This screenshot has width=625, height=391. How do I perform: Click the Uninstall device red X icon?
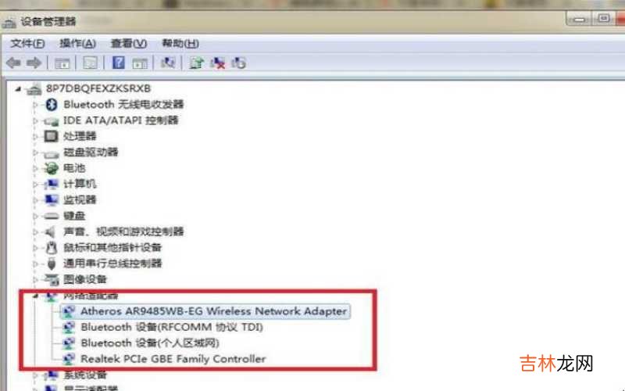[218, 63]
